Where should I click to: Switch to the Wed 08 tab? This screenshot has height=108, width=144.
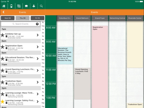tap(8, 18)
